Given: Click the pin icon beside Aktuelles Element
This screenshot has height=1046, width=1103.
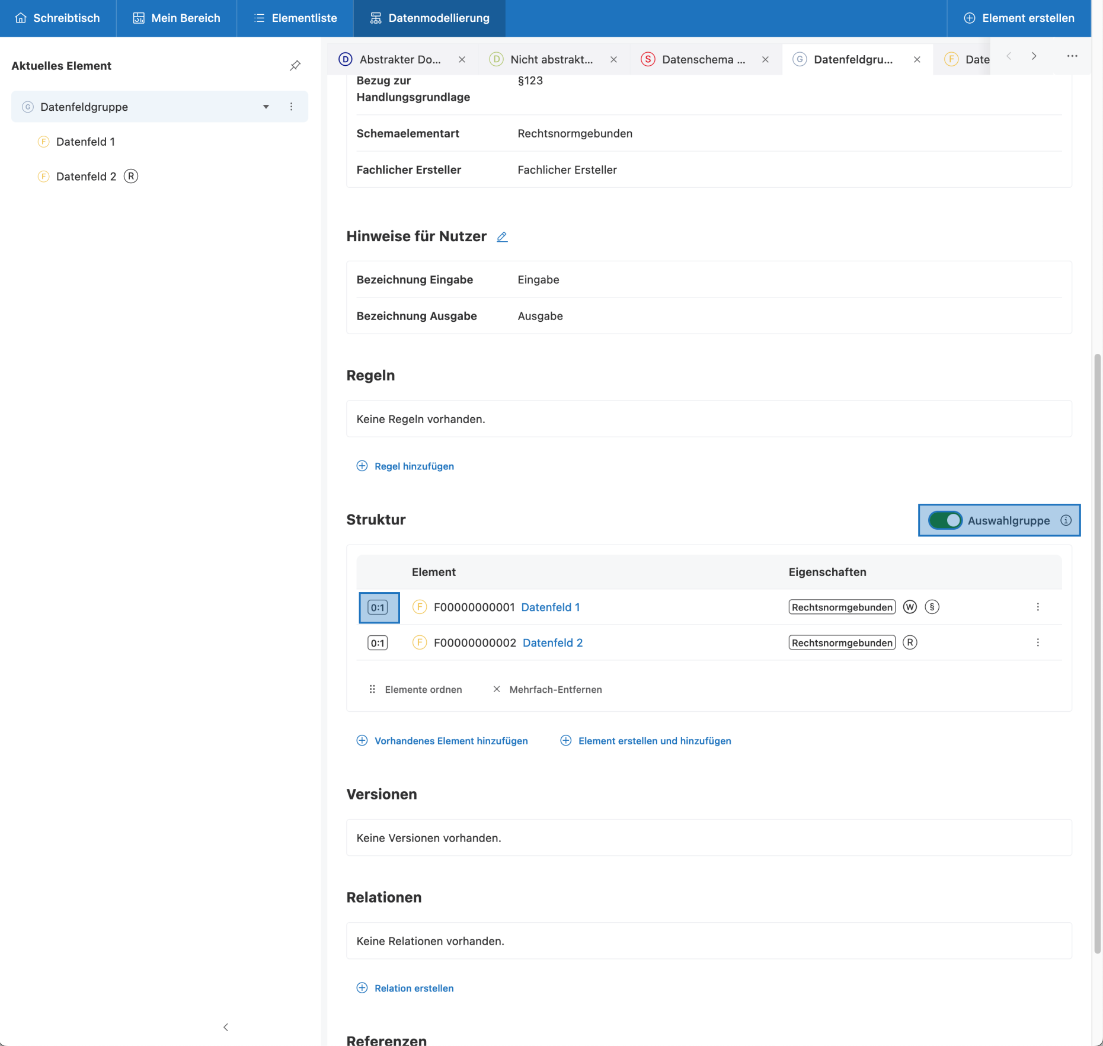Looking at the screenshot, I should pos(295,66).
